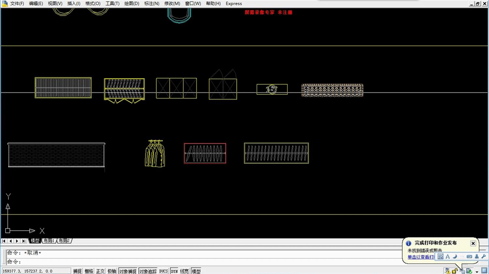Click the AutoCAD document icon in menu bar
This screenshot has height=274, width=489.
click(5, 4)
